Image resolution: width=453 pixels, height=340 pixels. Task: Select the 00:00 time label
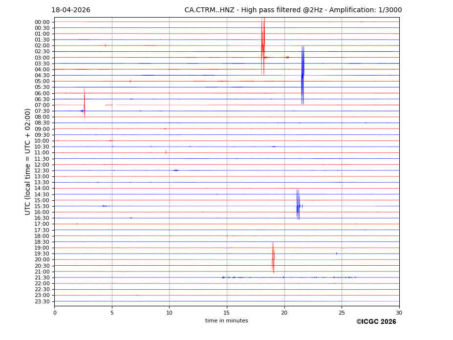(x=42, y=22)
